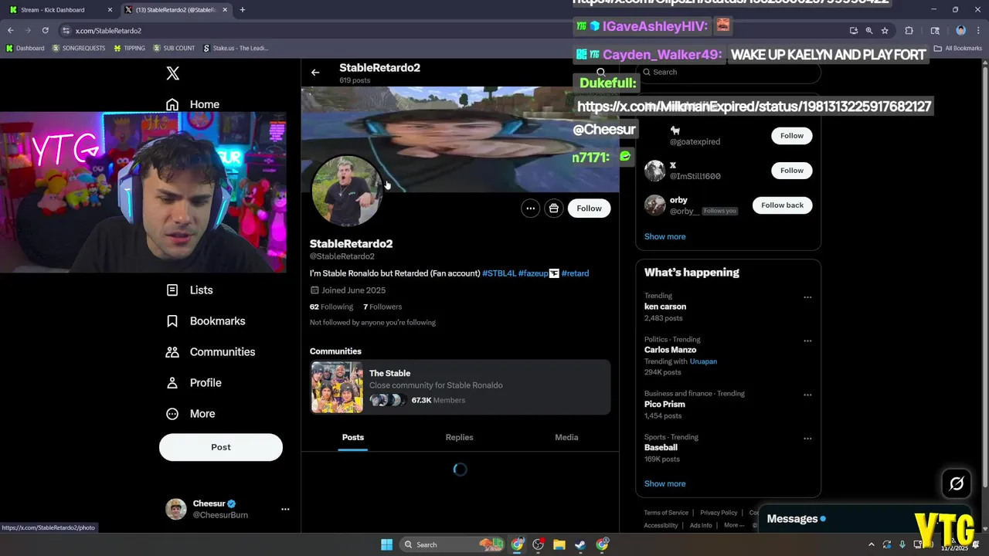
Task: Click the #retard hashtag in bio
Action: point(575,273)
